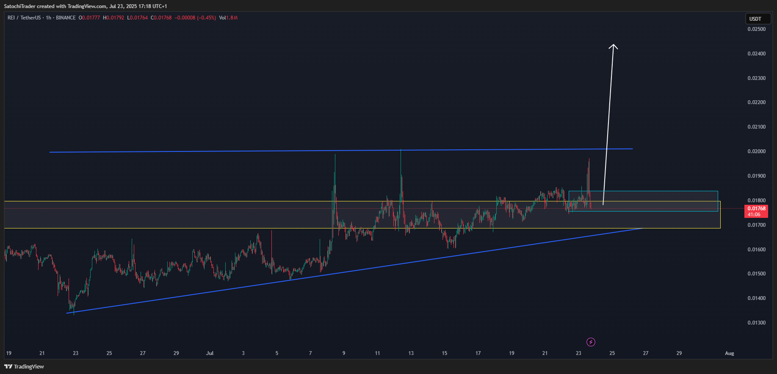Click the BINANCE exchange label

pos(66,18)
